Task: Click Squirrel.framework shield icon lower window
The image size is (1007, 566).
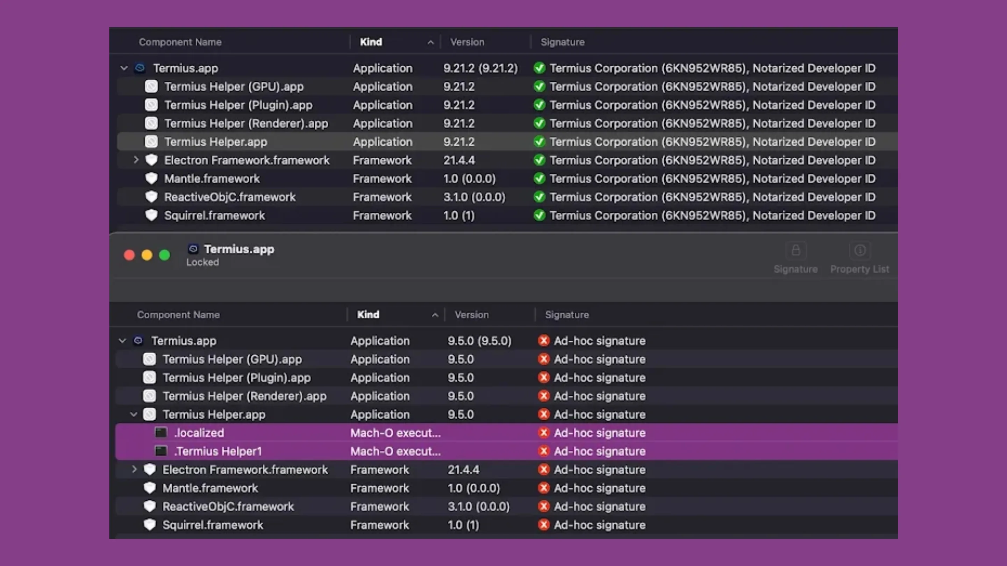Action: pos(149,524)
